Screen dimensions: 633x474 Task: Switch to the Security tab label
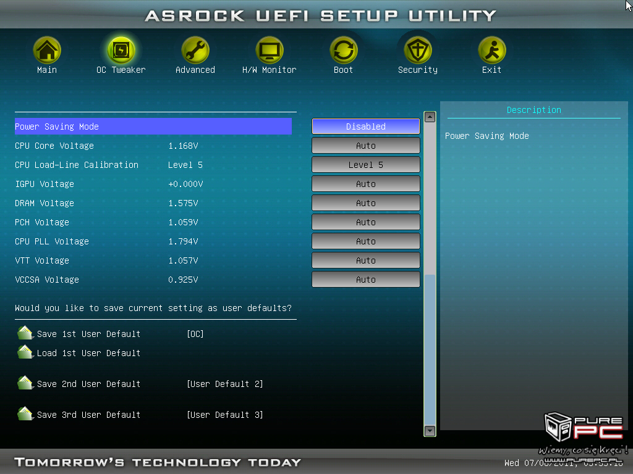point(418,70)
